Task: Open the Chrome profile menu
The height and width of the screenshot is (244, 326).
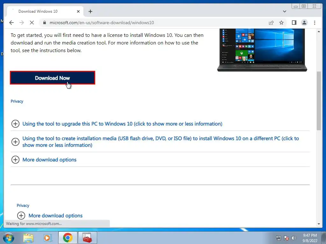Action: 304,23
